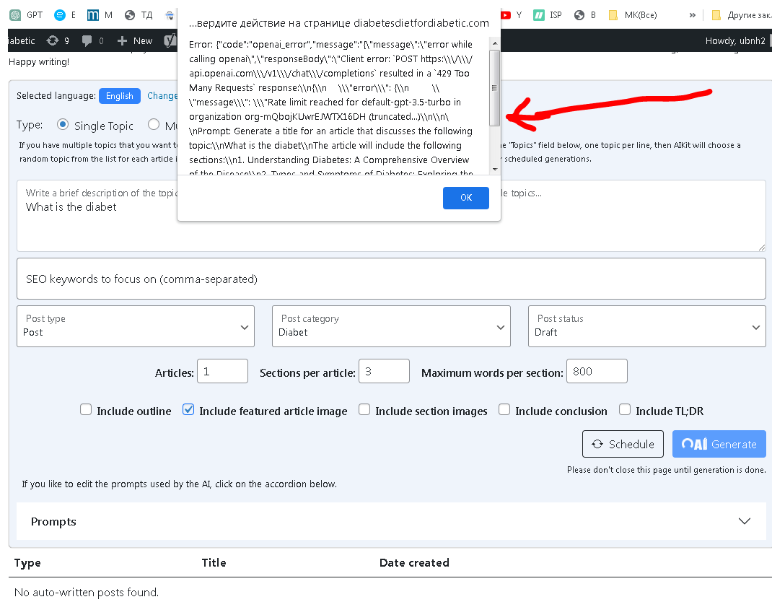Click the "Happy writing!" text
The height and width of the screenshot is (602, 772).
(39, 62)
